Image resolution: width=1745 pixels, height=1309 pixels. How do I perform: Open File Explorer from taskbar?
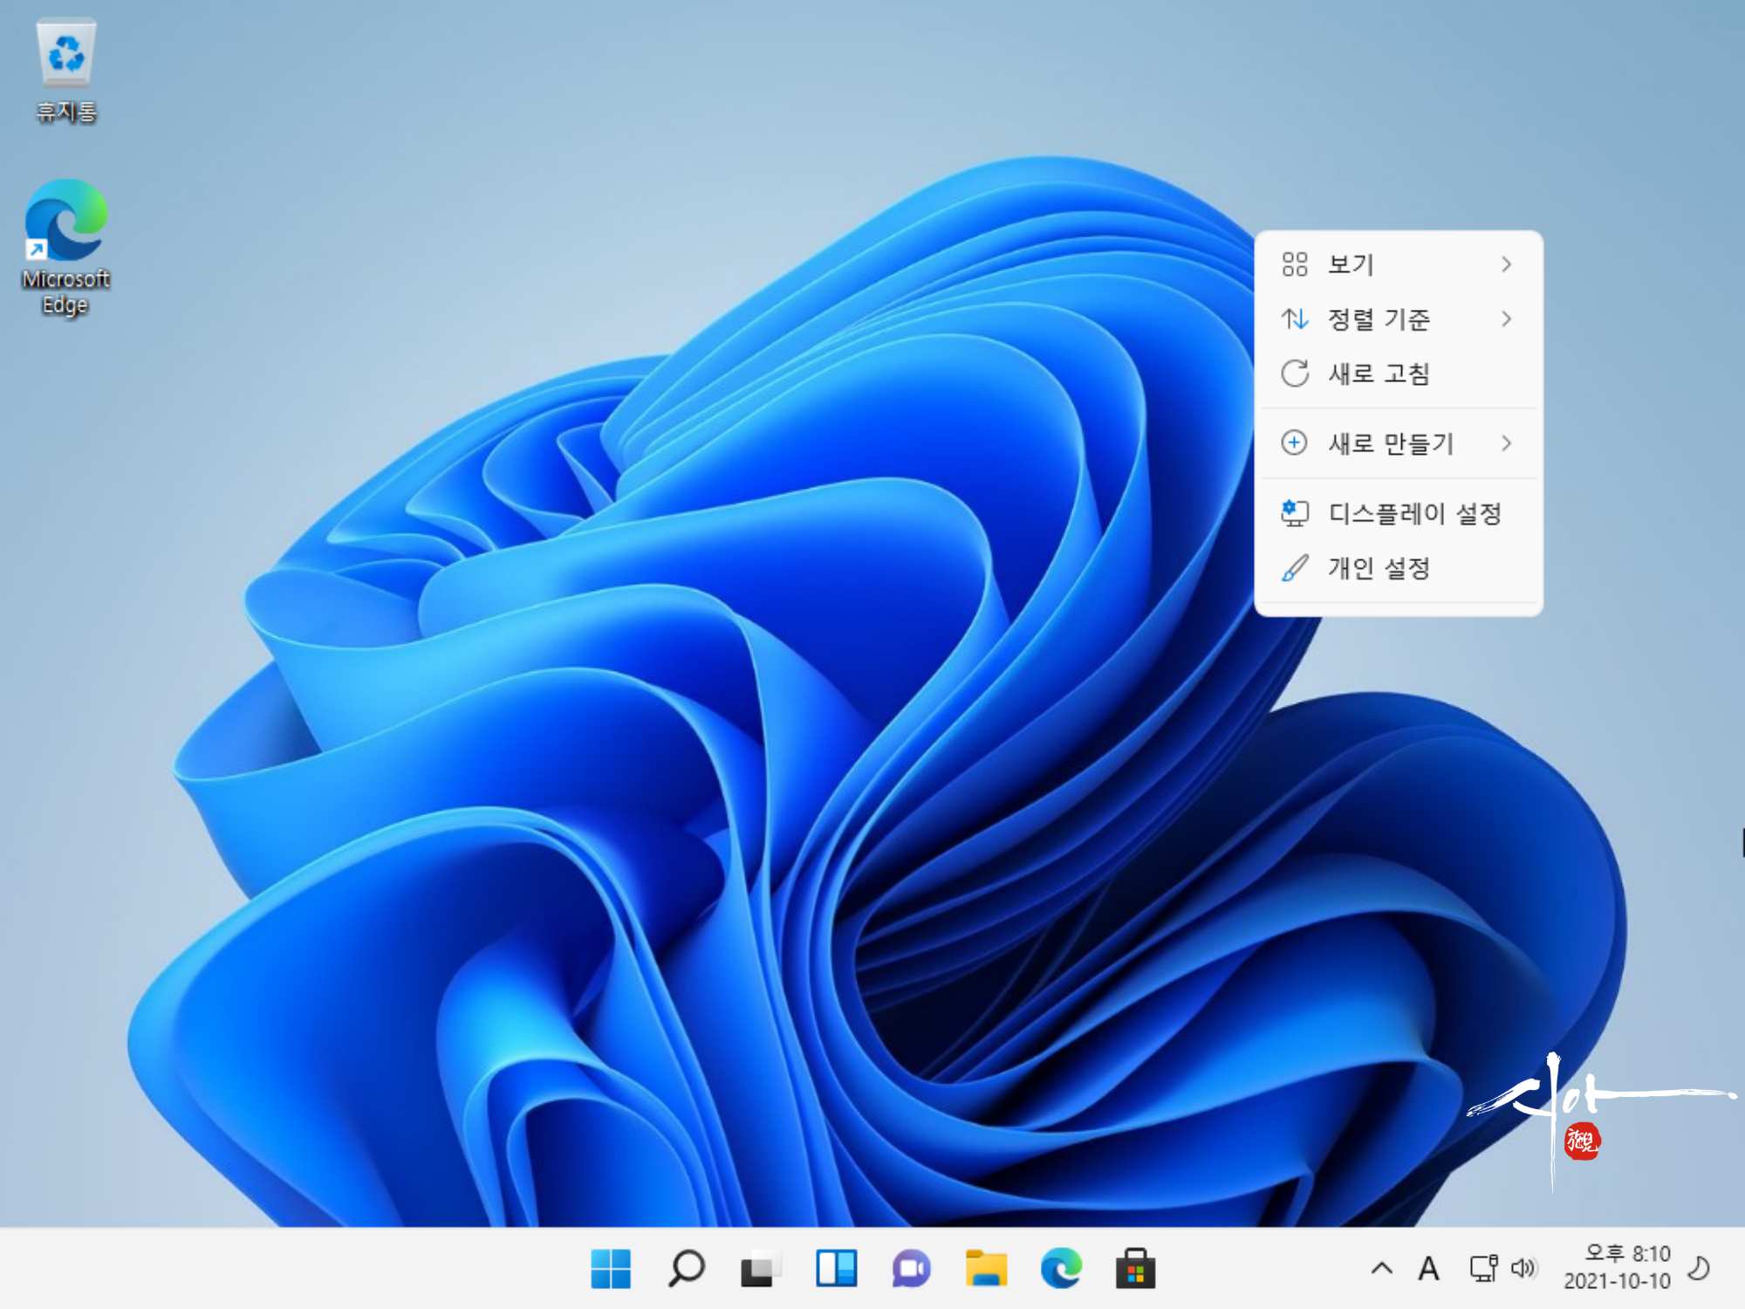(x=986, y=1268)
